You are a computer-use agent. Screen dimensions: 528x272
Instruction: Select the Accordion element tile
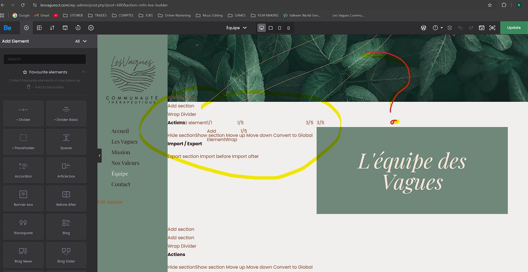[23, 170]
